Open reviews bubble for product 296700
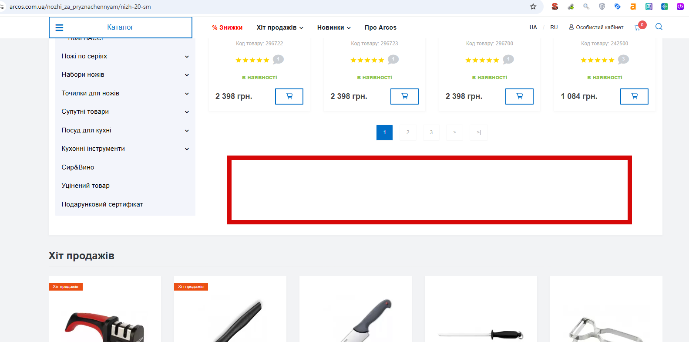The height and width of the screenshot is (342, 689). click(508, 59)
